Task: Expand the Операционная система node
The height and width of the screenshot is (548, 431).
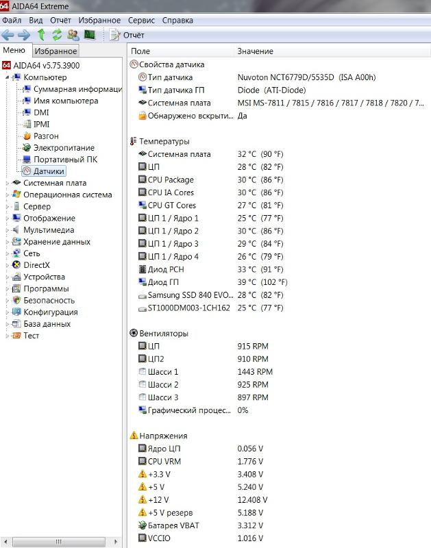Action: coord(7,195)
